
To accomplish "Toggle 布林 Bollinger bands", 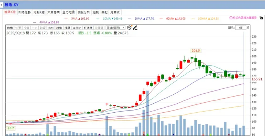I will tap(51, 28).
